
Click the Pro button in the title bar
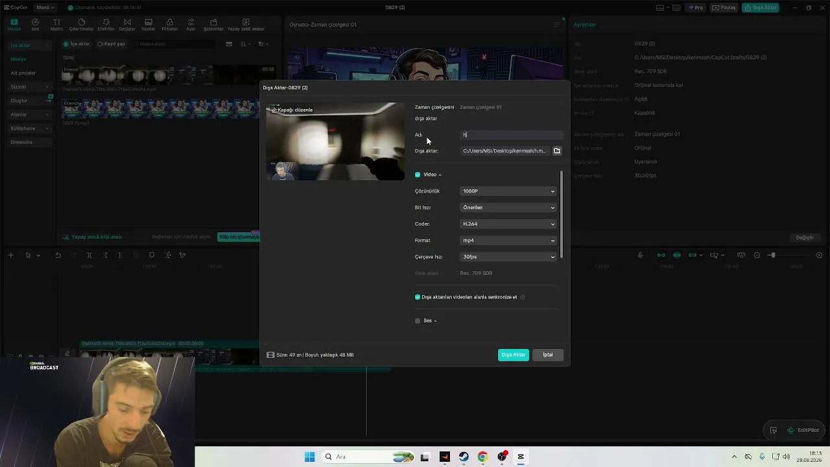[x=697, y=8]
